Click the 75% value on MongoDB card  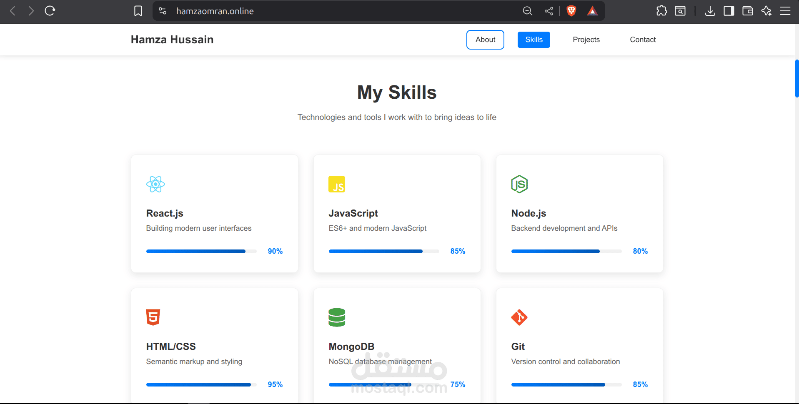pos(458,384)
